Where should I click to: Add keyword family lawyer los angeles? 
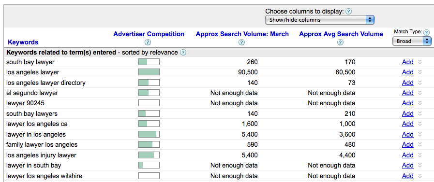click(408, 144)
